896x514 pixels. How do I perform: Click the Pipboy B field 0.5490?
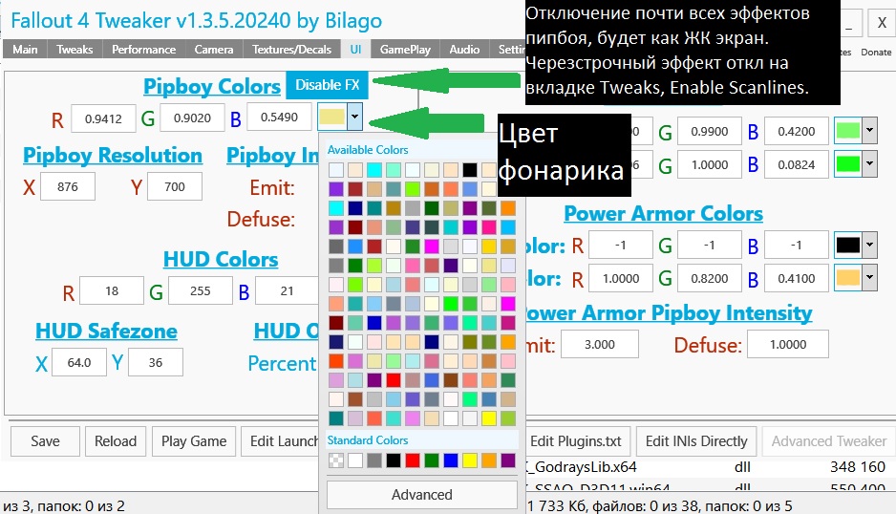coord(280,117)
